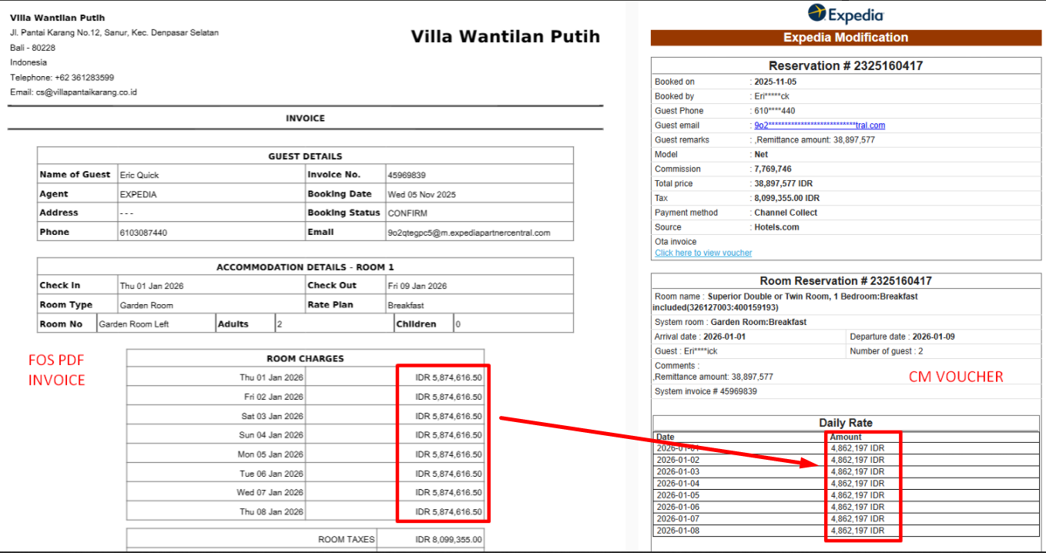Select the Check In value 'Thu 01 Jan 2026'
Screen dimensions: 1046x553
coord(152,287)
